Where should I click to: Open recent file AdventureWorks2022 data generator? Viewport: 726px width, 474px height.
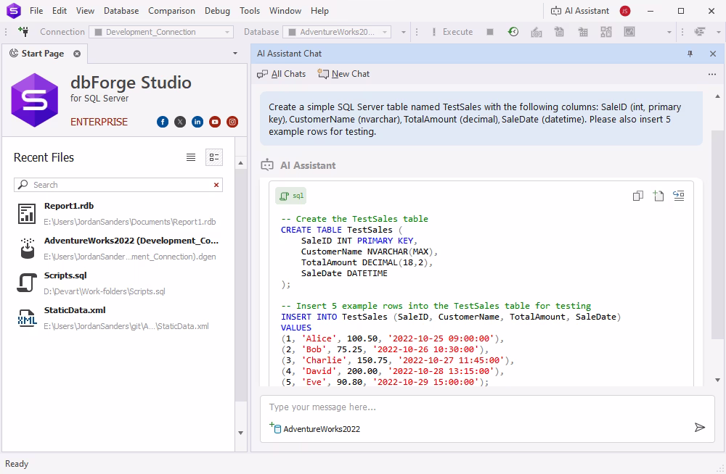coord(118,249)
